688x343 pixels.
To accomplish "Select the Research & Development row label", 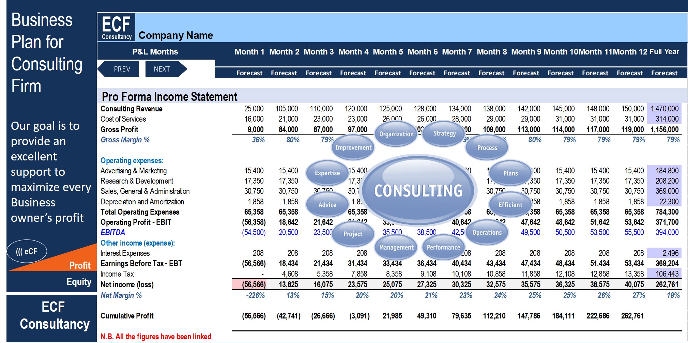I will click(x=137, y=181).
